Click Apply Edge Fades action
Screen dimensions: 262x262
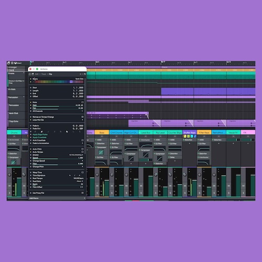(x=40, y=135)
